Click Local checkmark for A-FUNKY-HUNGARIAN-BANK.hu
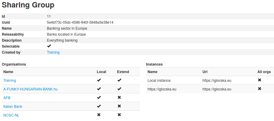Viewport: 274px width, 121px height. 99,89
